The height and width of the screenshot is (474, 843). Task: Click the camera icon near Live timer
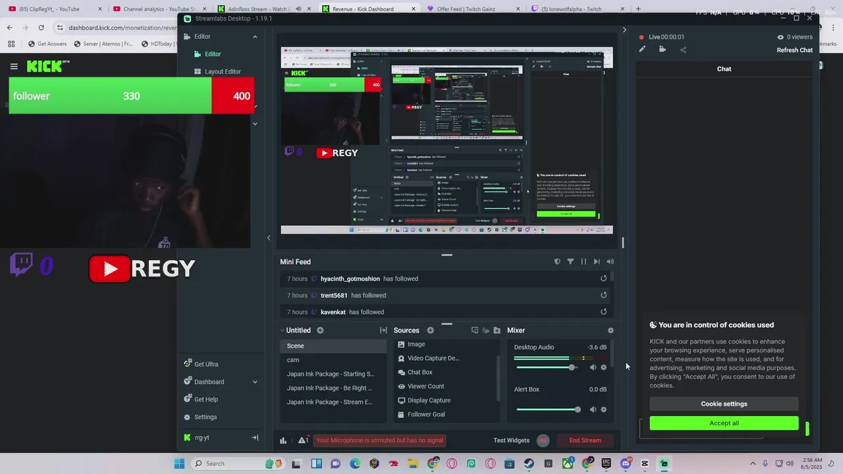tap(663, 49)
